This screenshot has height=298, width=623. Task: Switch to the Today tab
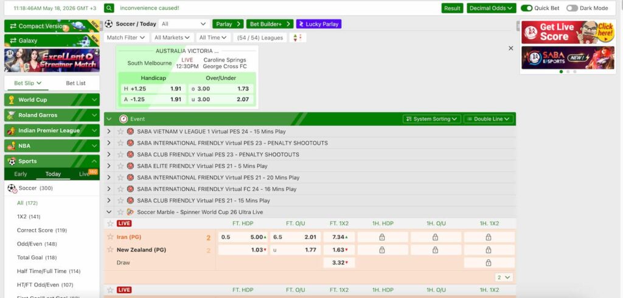pyautogui.click(x=53, y=174)
